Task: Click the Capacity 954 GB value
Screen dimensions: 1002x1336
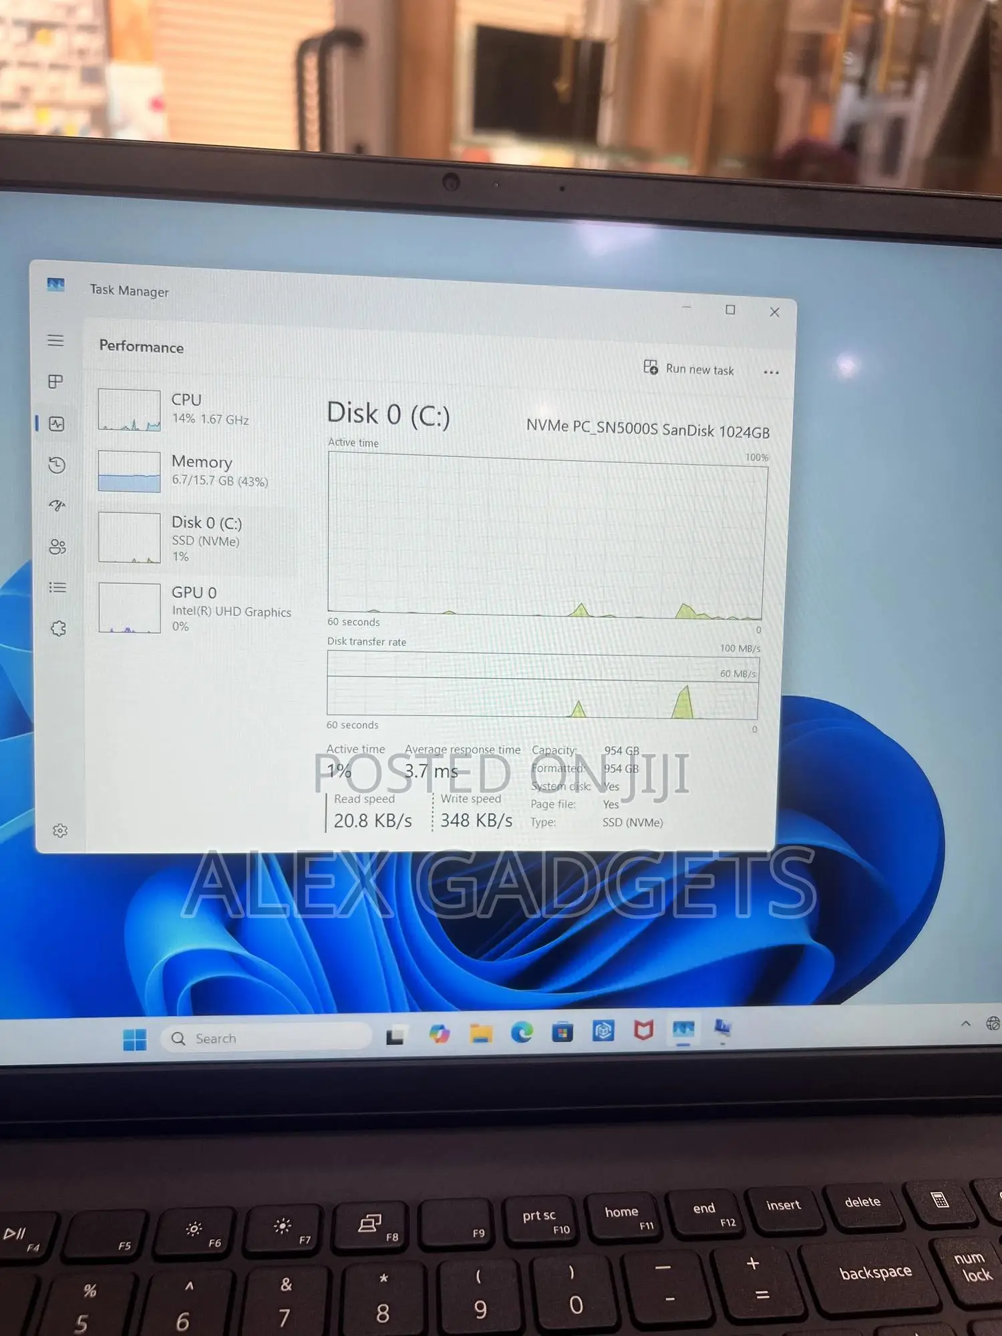Action: point(621,751)
